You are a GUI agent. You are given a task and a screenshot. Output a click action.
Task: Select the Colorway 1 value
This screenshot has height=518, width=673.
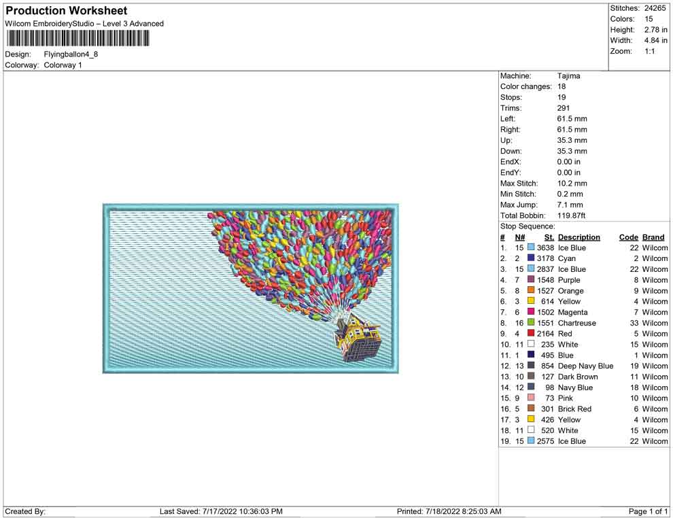point(63,65)
